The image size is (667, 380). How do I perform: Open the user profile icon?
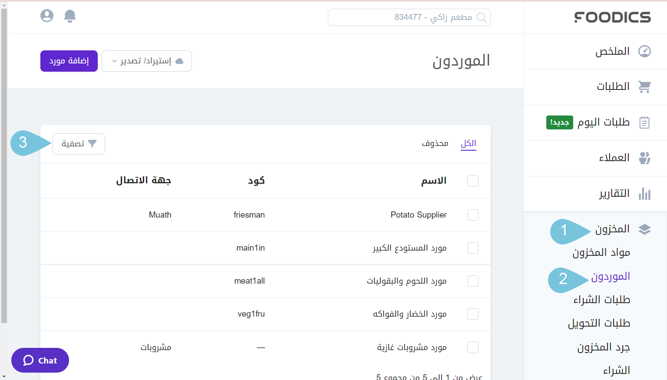coord(46,15)
